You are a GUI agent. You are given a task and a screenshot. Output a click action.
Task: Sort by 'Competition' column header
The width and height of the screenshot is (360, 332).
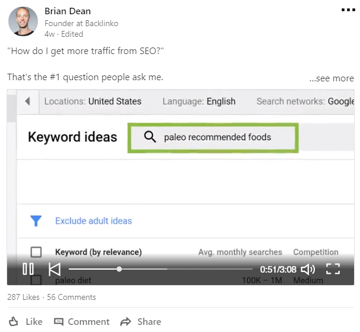[316, 252]
